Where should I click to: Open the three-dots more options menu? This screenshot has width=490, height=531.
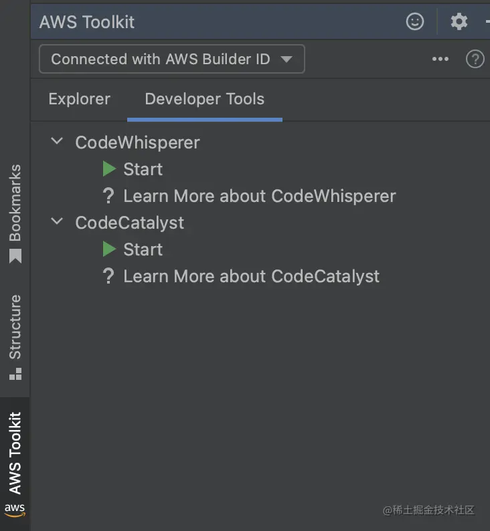(440, 59)
